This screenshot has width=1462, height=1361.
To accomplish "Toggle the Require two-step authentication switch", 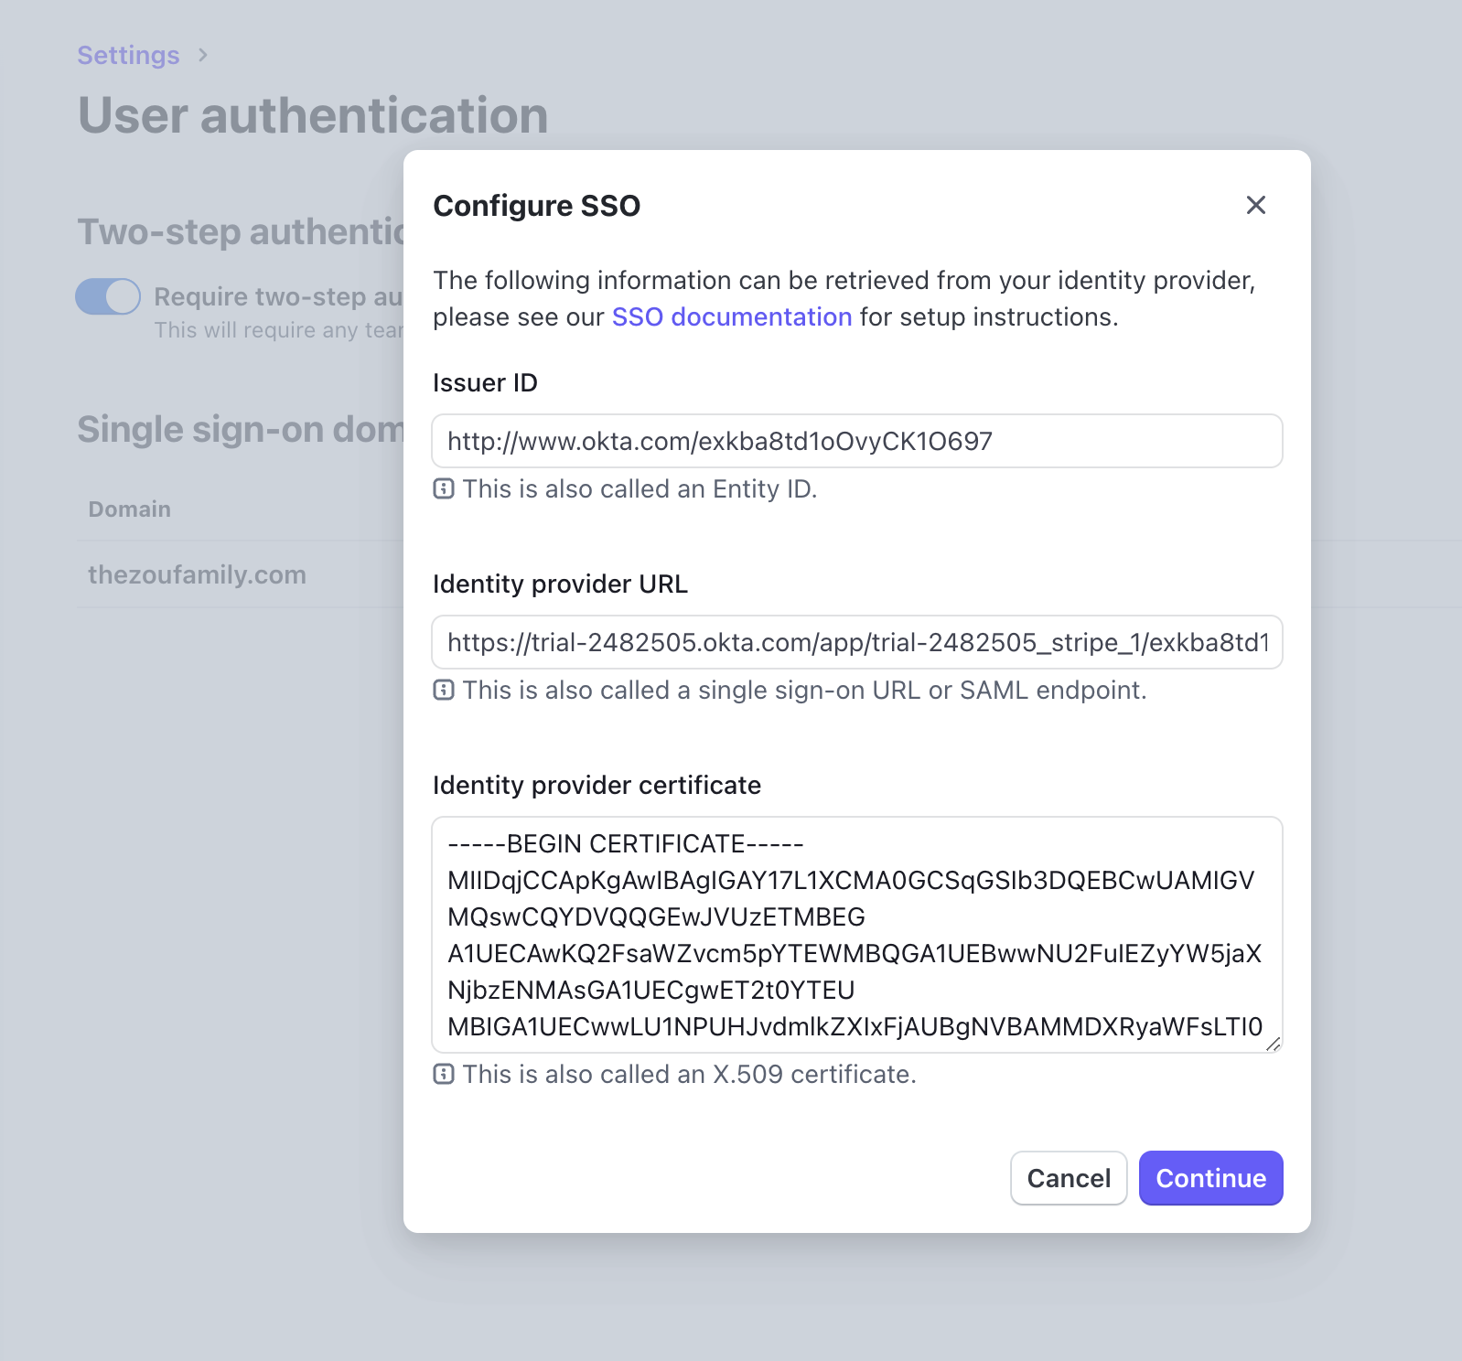I will 108,296.
